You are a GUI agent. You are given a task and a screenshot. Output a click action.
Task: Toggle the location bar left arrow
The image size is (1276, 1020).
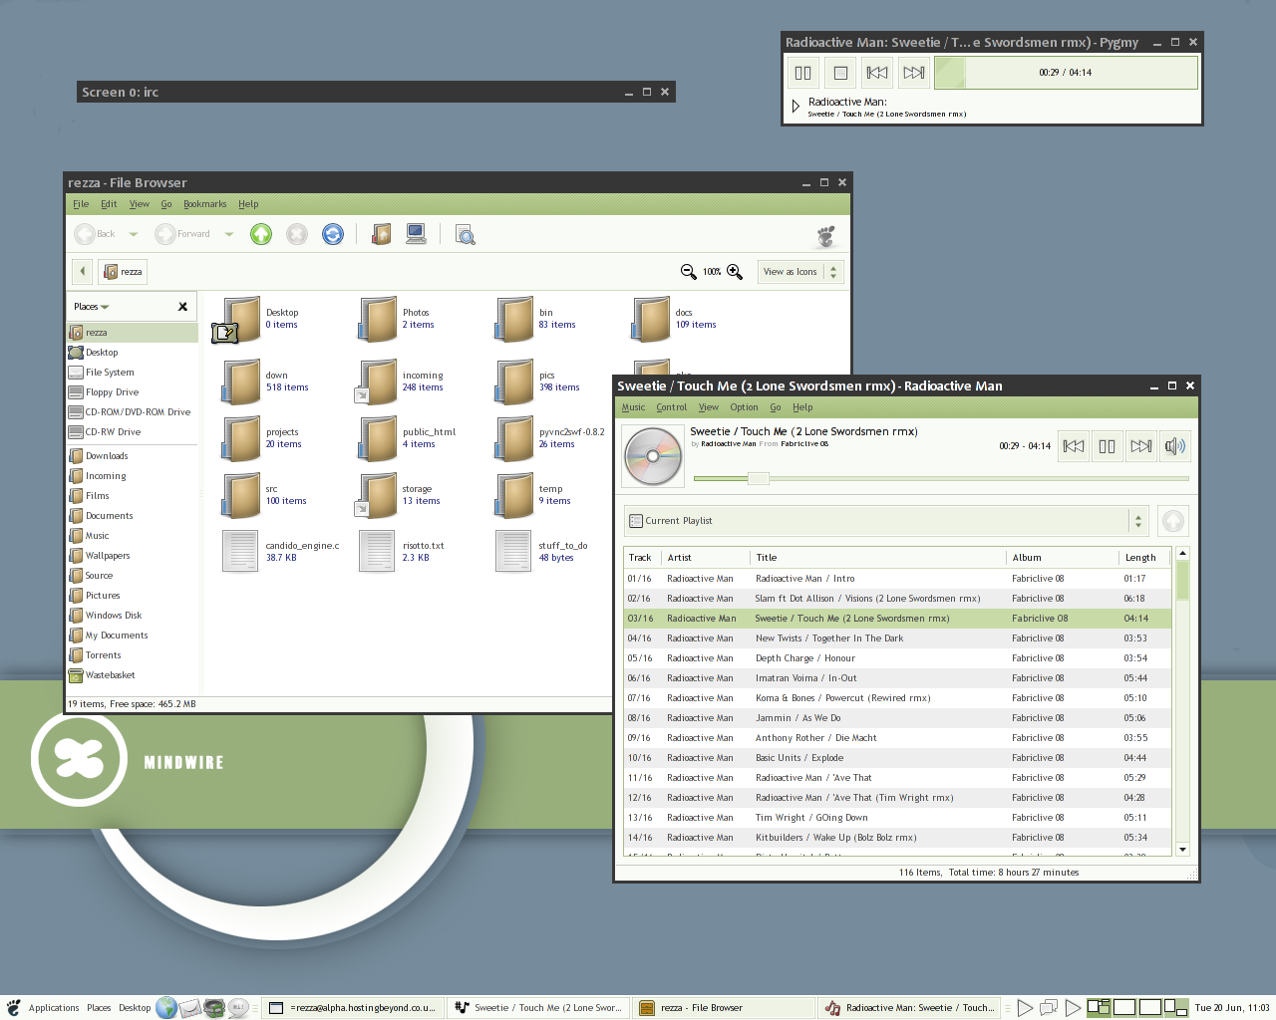point(83,271)
